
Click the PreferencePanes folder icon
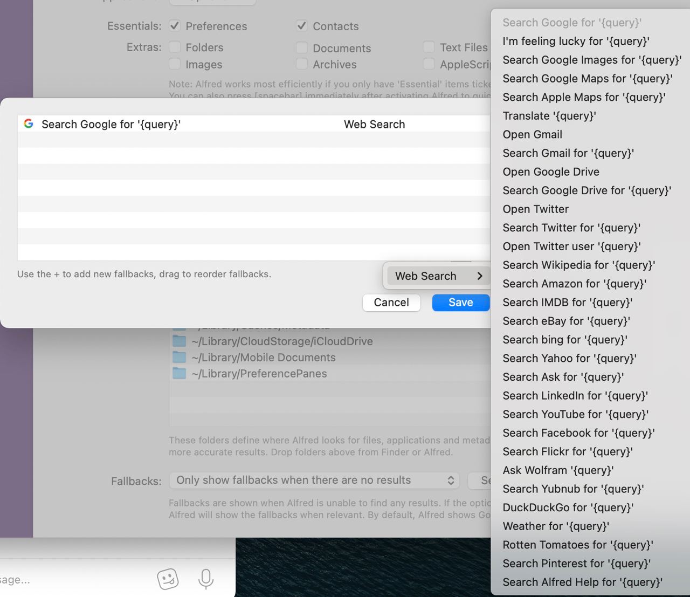[179, 374]
